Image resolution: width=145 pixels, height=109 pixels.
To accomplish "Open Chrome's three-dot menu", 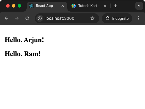I will coord(139,18).
